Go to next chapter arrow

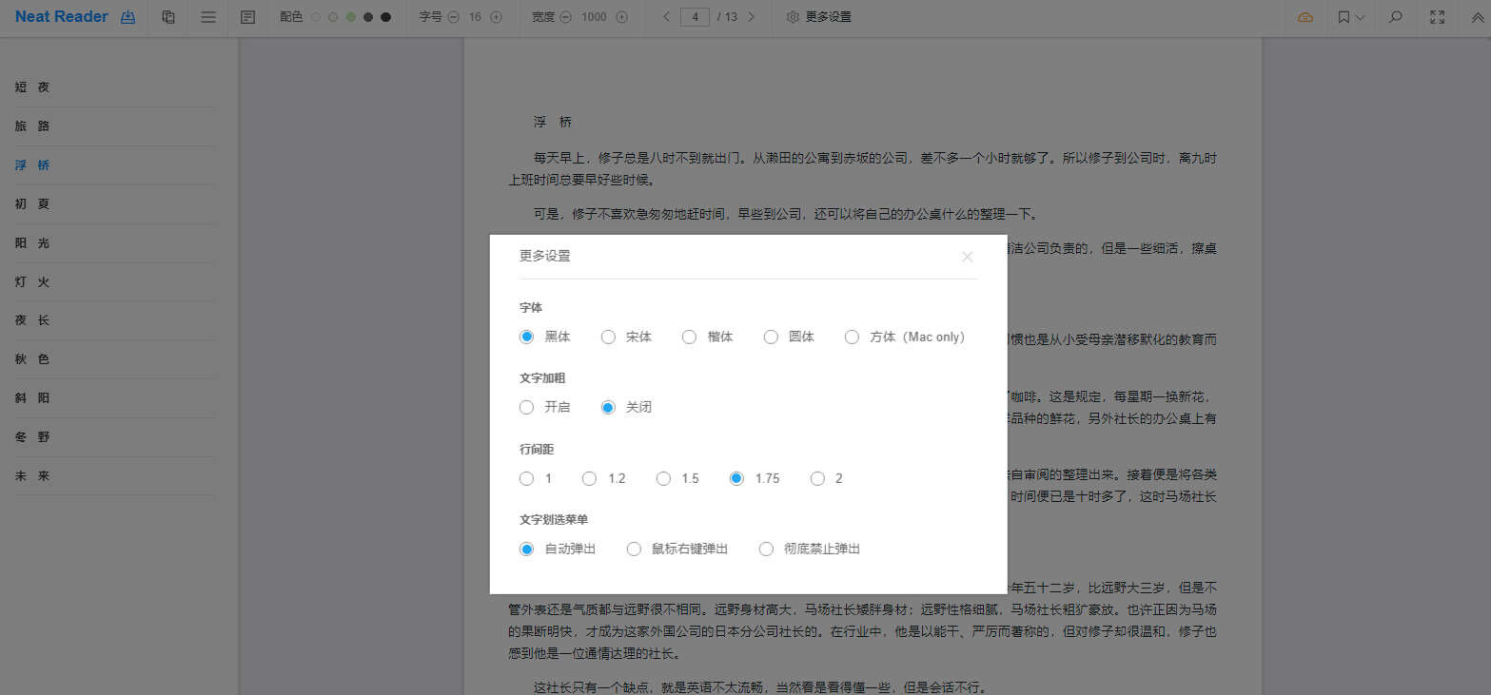pos(752,17)
